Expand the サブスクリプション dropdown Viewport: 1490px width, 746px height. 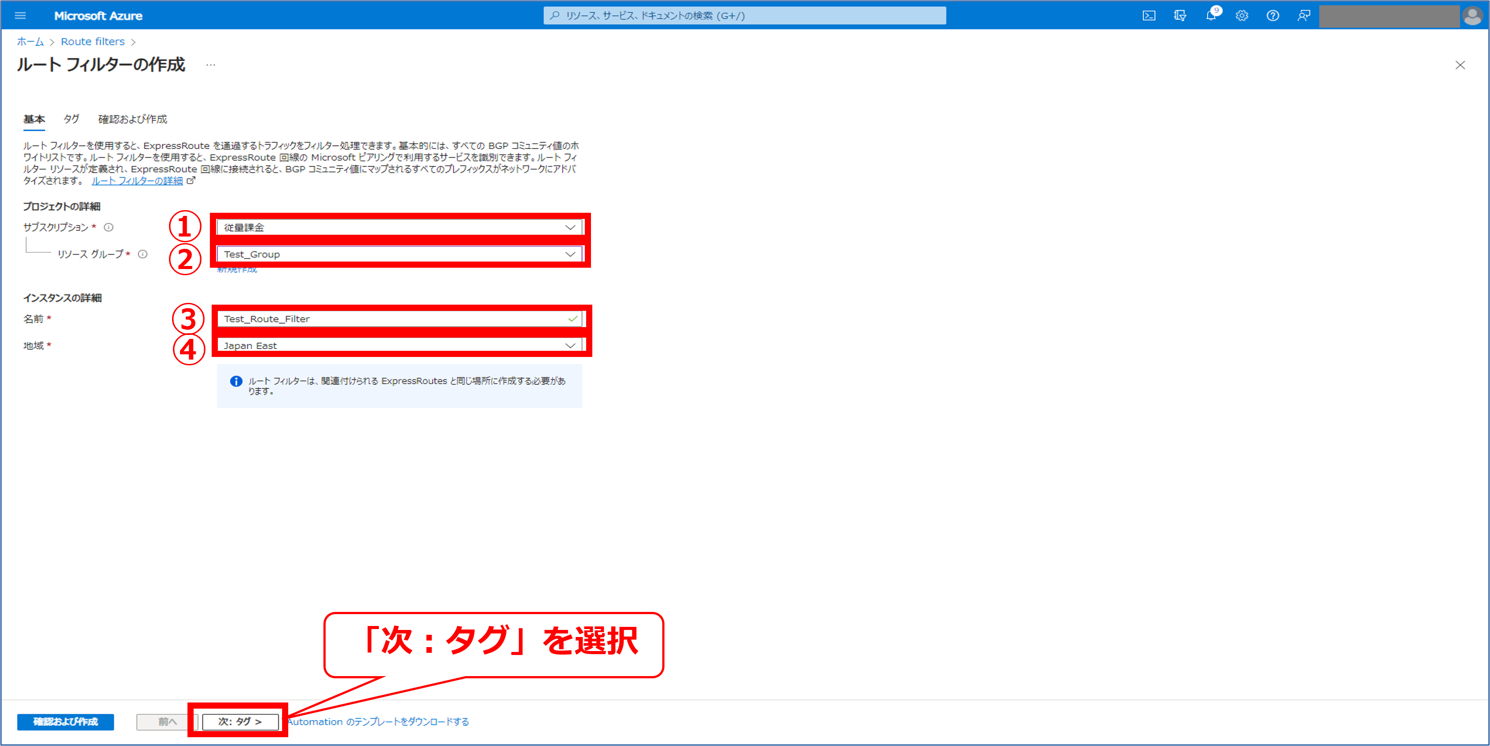pyautogui.click(x=570, y=227)
